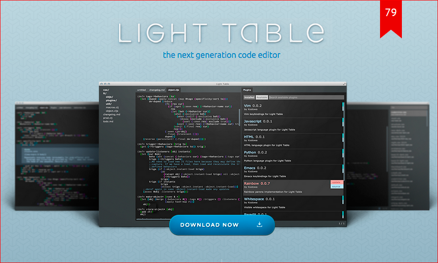Viewport: 438px width, 263px height.
Task: Select the Whitespace 0.0.1 plugin entry
Action: (x=293, y=203)
